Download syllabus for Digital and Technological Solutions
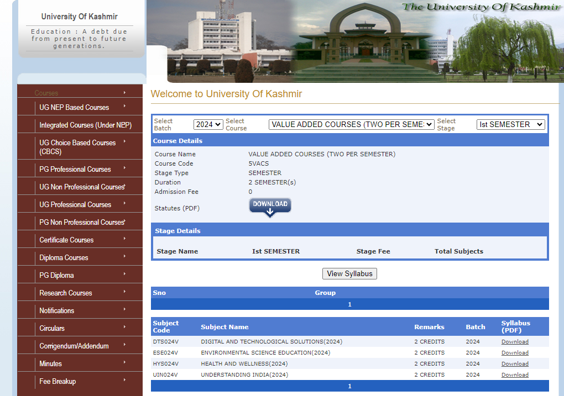Image resolution: width=564 pixels, height=396 pixels. point(515,342)
